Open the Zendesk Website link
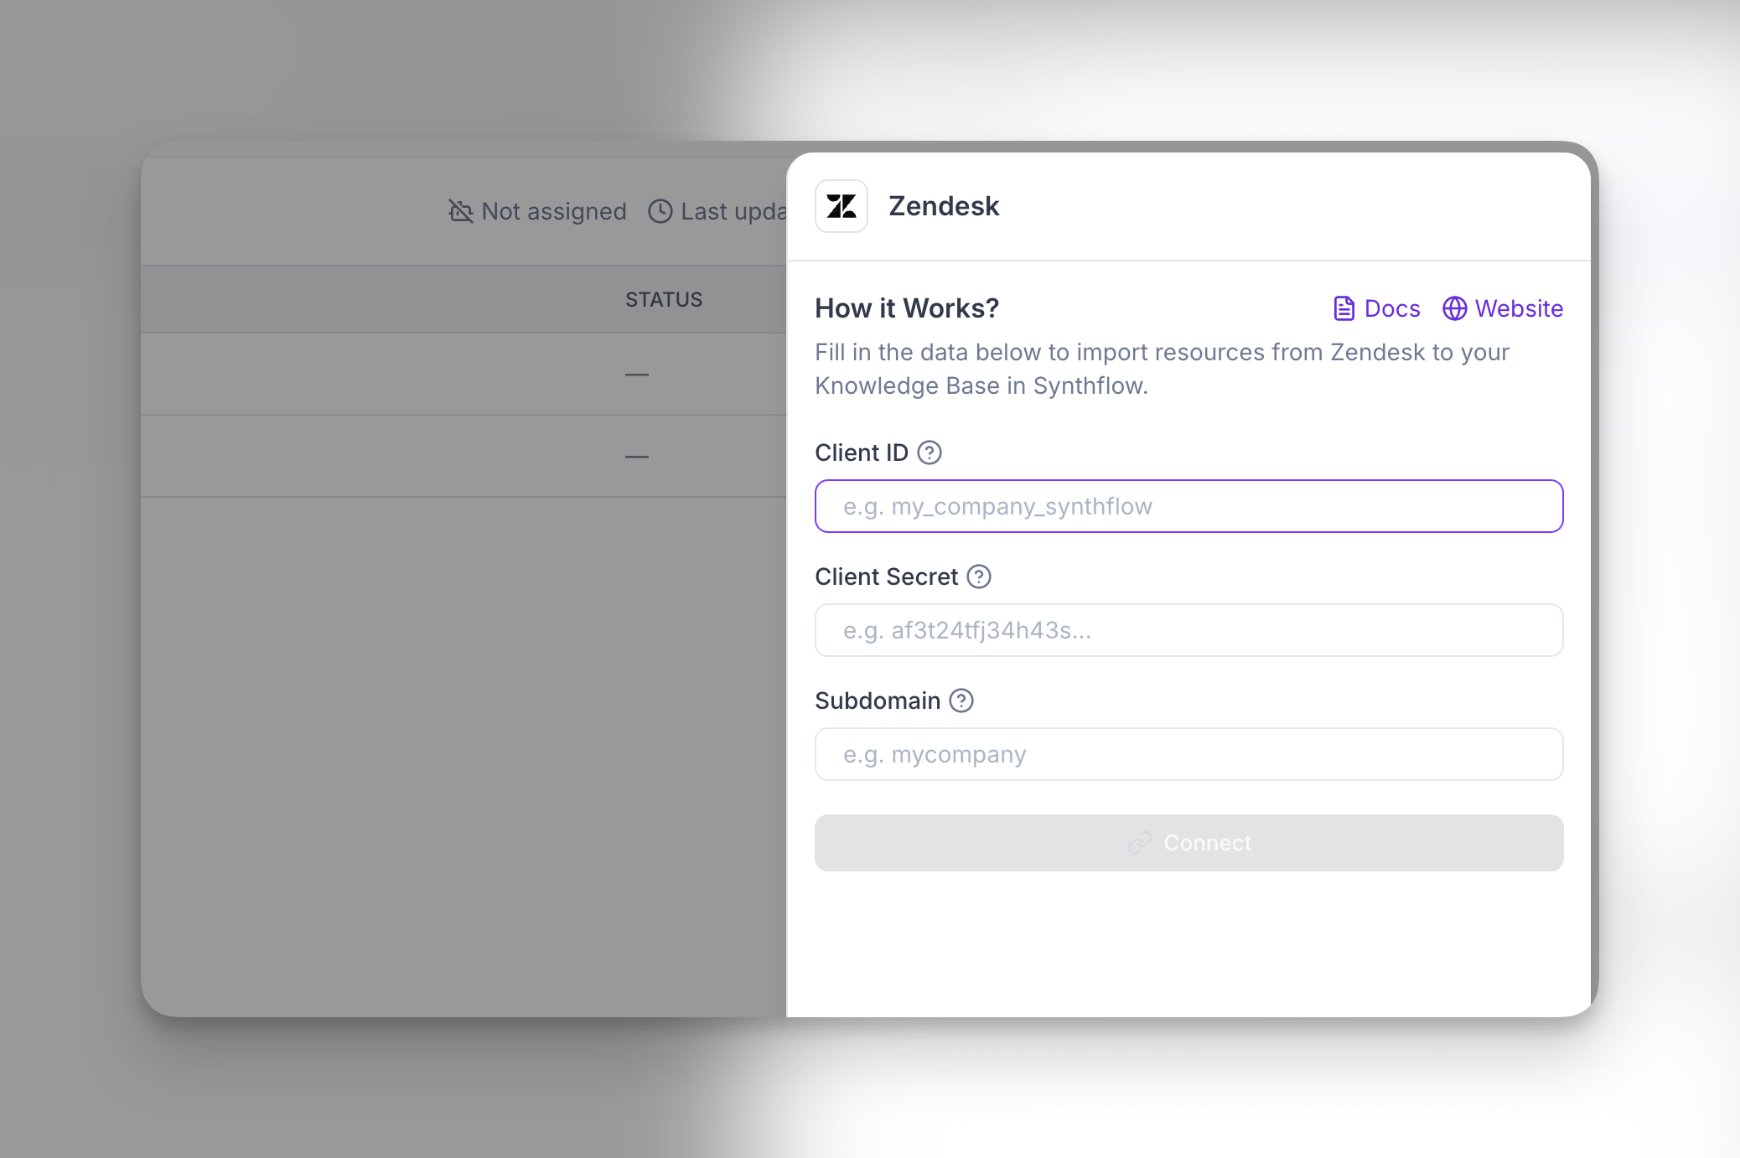Image resolution: width=1740 pixels, height=1158 pixels. tap(1518, 308)
